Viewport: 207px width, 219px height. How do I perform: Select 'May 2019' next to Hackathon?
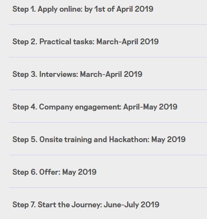168,139
